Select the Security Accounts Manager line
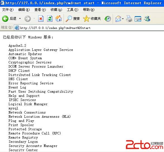Viewport: 164px width, 152px height. [x=33, y=146]
